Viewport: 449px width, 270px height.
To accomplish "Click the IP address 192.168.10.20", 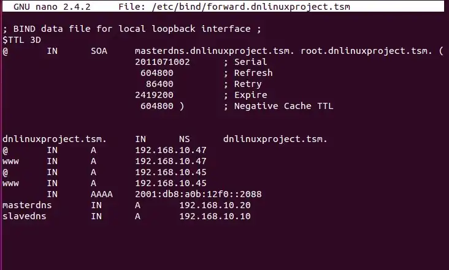I will click(215, 205).
